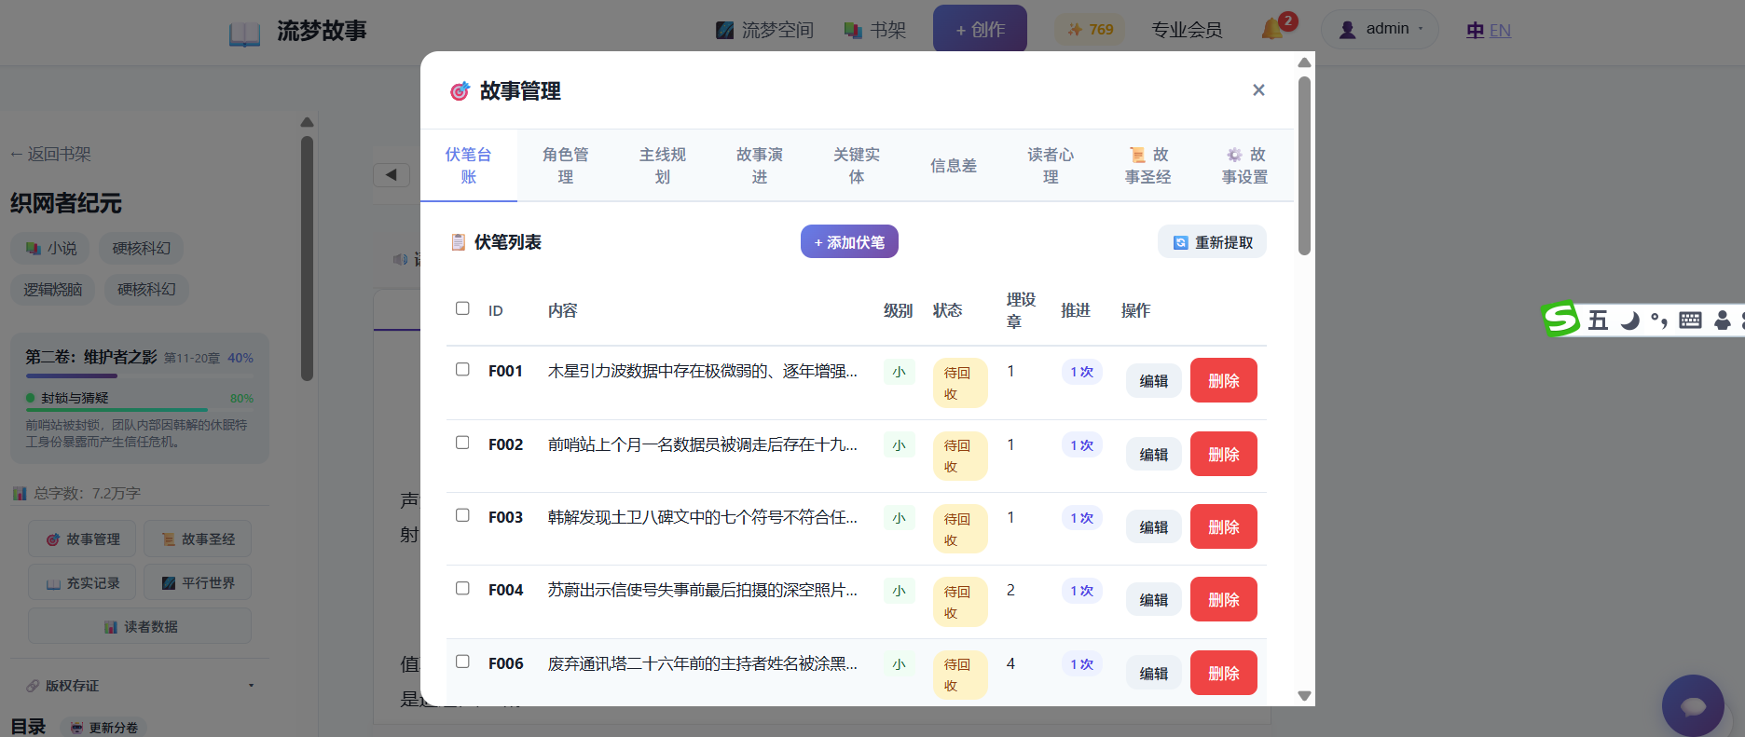Open the chat bubble floating button
Screen dimensions: 1745x737
(x=1693, y=705)
